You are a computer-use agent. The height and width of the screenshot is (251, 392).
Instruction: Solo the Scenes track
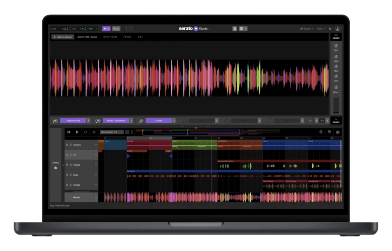pos(71,145)
